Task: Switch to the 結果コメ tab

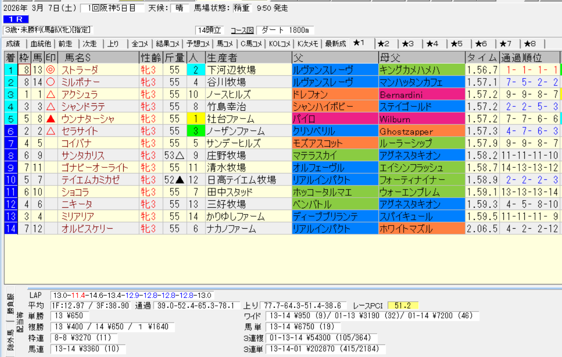Action: tap(167, 44)
